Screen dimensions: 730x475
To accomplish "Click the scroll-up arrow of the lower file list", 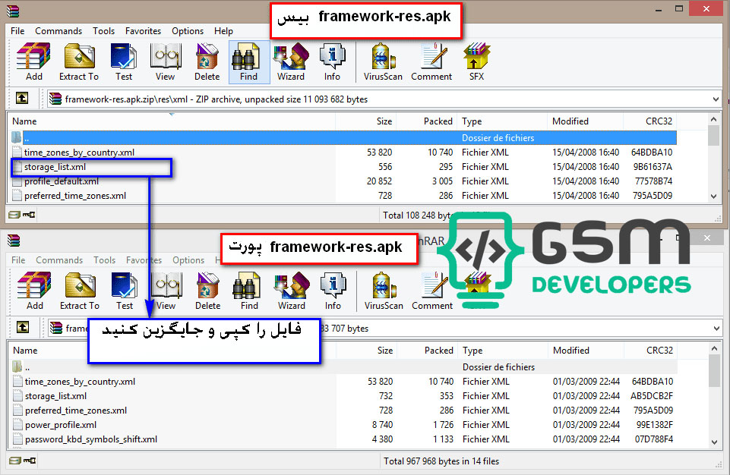I will tap(715, 348).
